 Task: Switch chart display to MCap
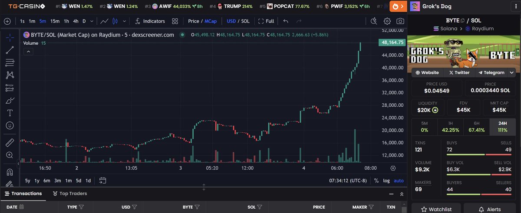tap(211, 21)
